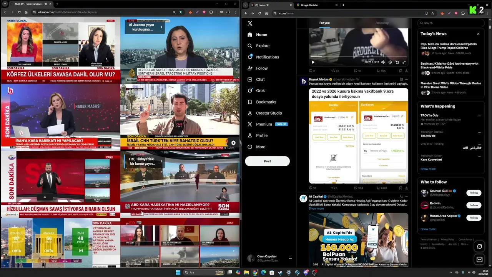Open Chat in X sidebar
The image size is (492, 277).
[256, 79]
